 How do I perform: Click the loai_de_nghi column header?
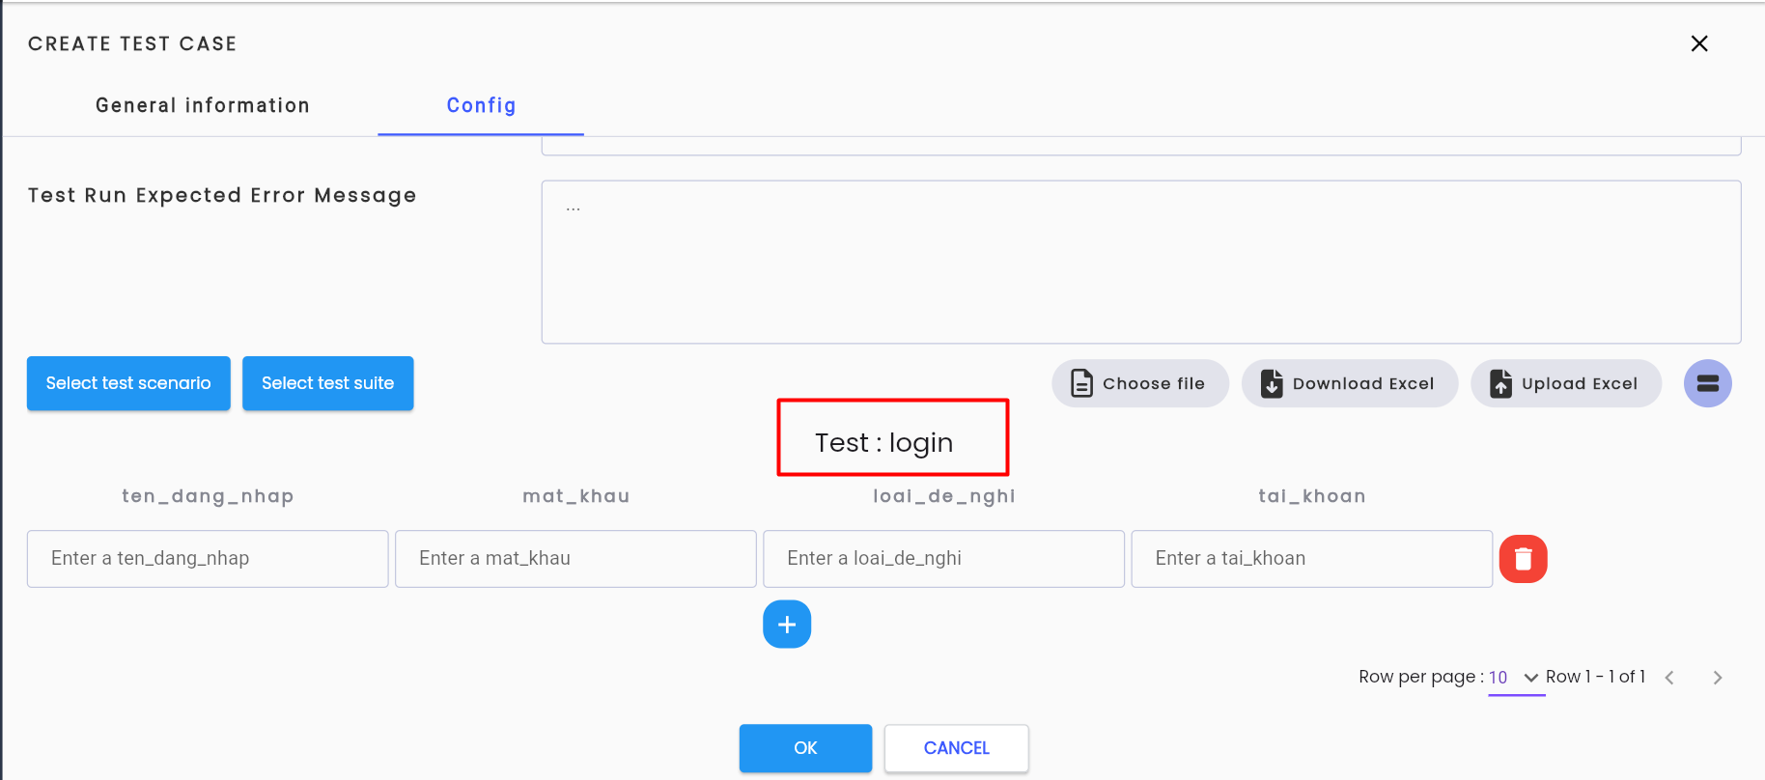(x=944, y=496)
